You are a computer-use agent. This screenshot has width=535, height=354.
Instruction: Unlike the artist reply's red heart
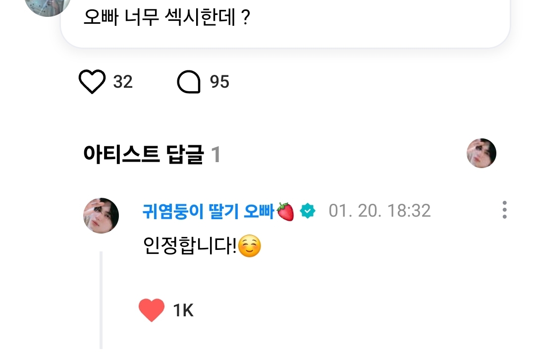151,310
